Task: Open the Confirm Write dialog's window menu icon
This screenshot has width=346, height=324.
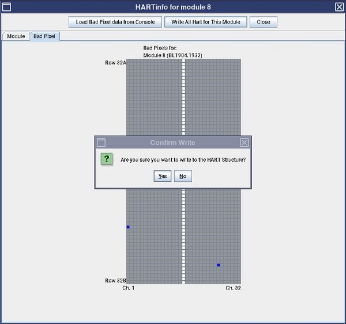Action: pos(101,142)
